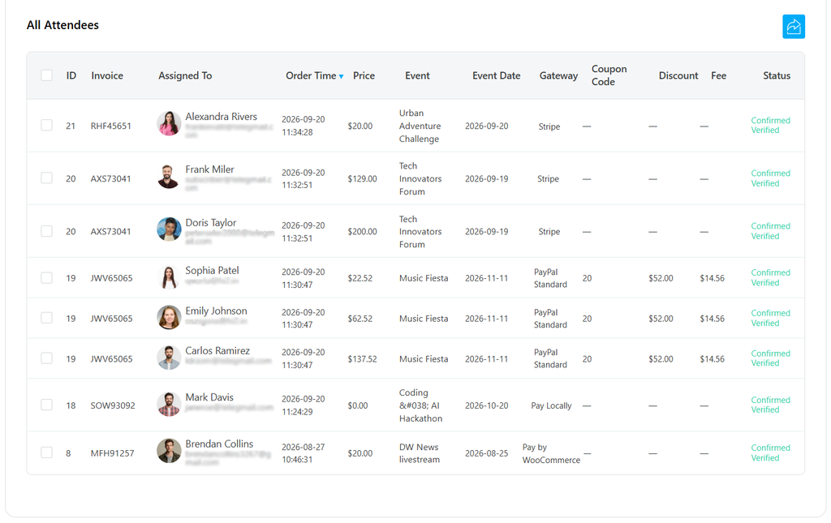Click the Invoice column header
831x523 pixels.
[x=107, y=75]
